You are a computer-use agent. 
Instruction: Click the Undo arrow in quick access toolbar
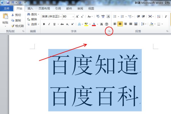(13, 2)
